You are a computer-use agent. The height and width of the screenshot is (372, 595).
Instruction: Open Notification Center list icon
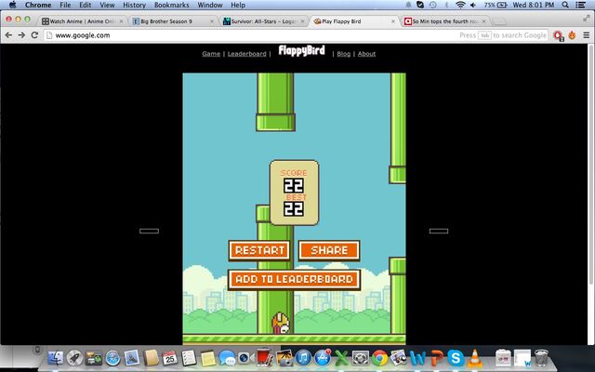pyautogui.click(x=580, y=5)
